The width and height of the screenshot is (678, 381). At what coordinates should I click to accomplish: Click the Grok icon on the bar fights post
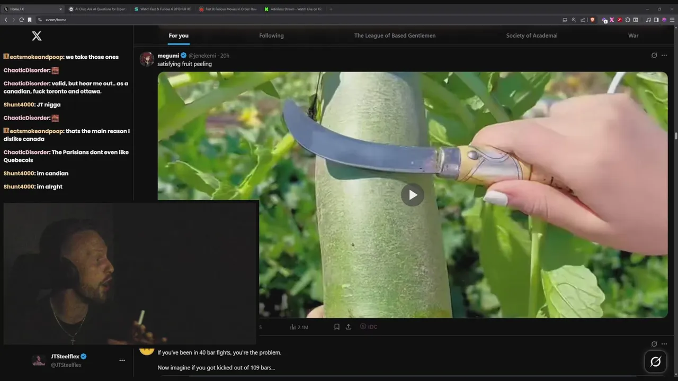654,344
